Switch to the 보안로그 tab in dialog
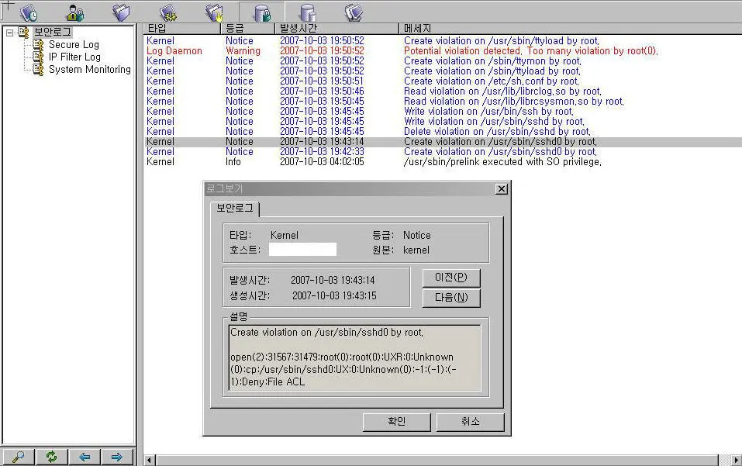Screen dimensions: 742x466 point(234,209)
